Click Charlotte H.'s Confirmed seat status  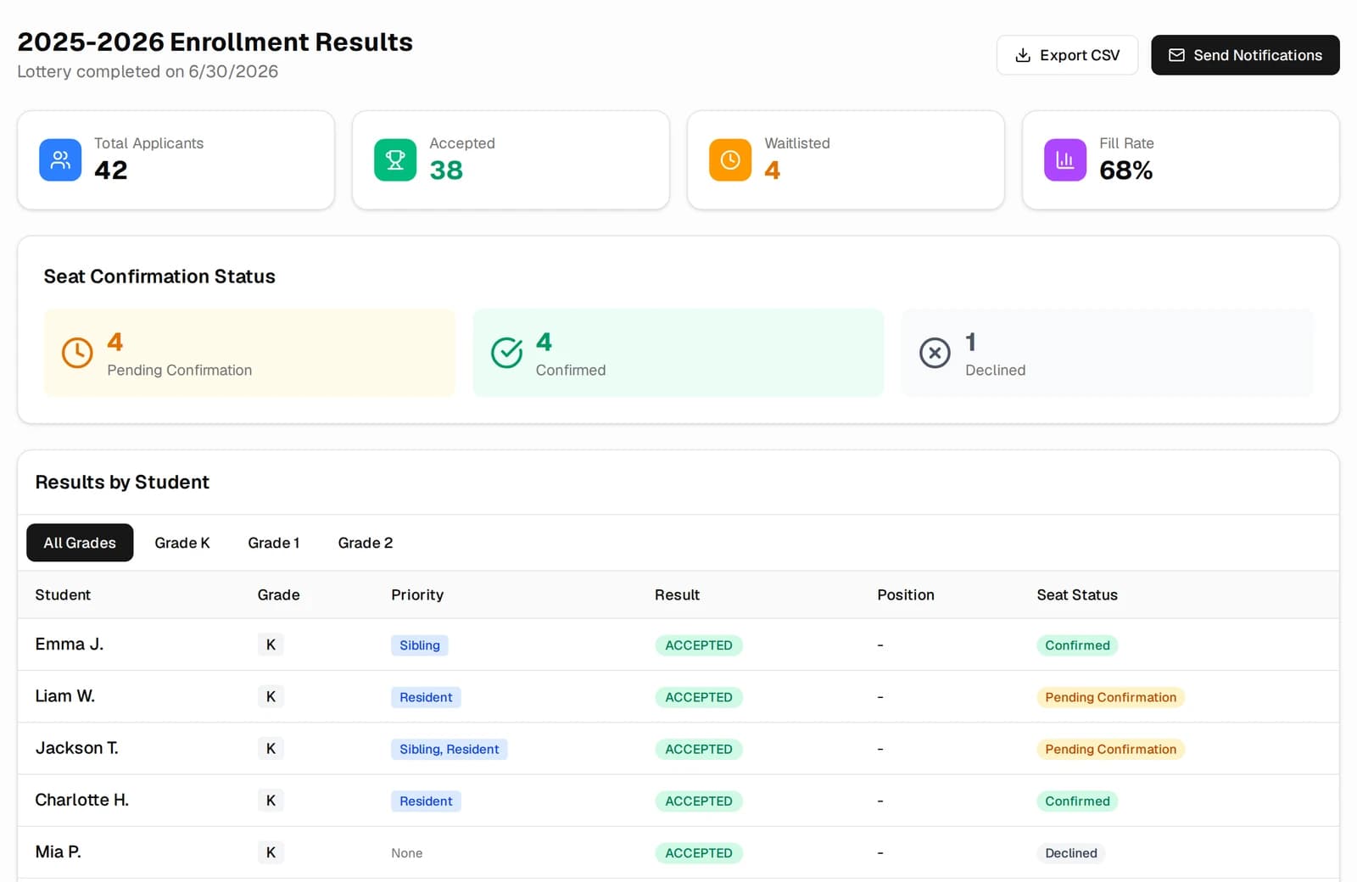point(1077,801)
